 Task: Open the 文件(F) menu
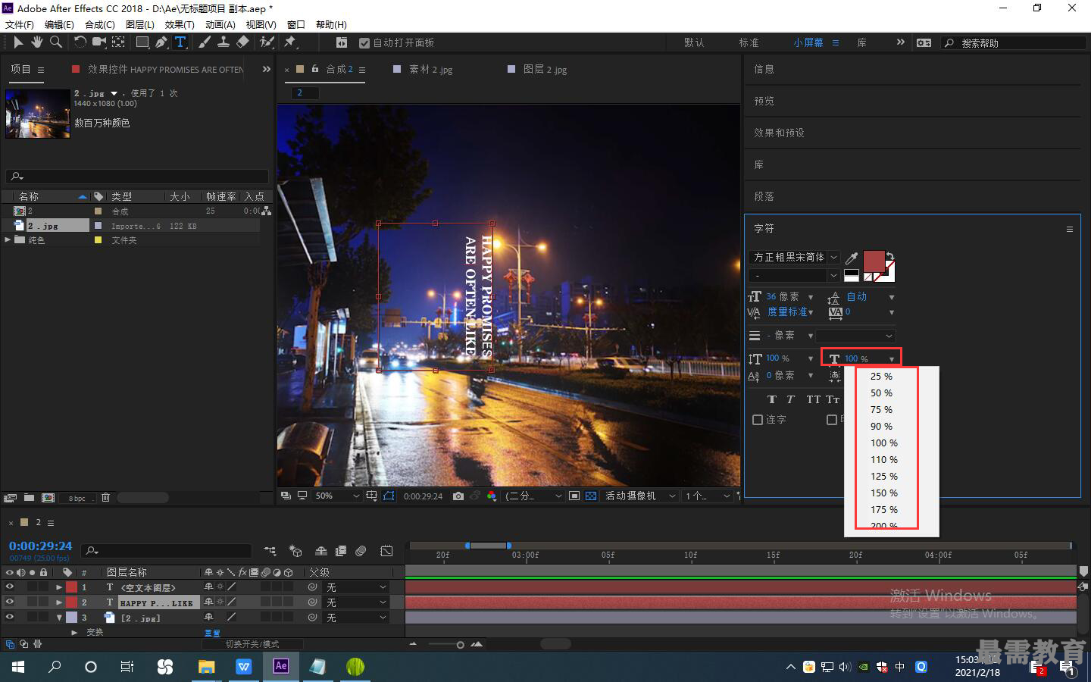coord(20,24)
